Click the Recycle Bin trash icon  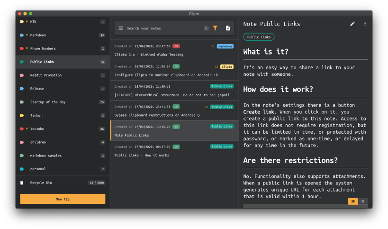(22, 183)
